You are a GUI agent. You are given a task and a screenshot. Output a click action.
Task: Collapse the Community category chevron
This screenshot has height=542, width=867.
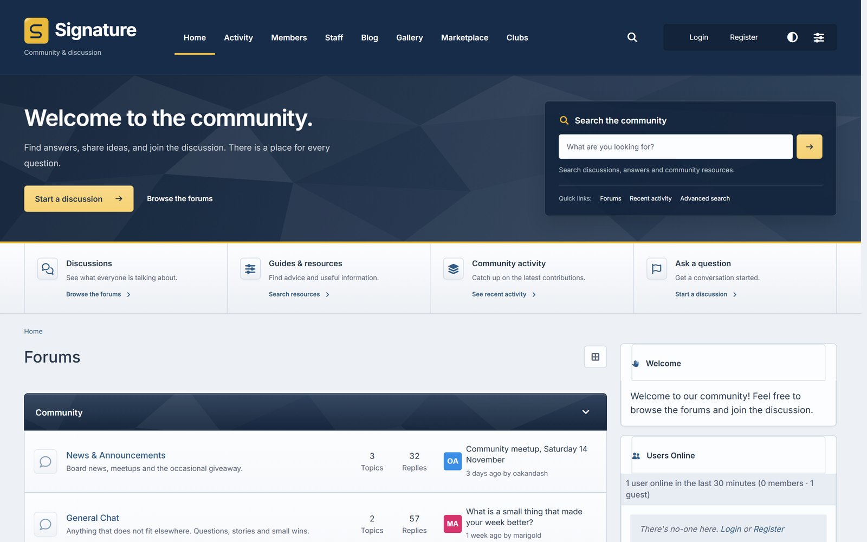coord(586,412)
